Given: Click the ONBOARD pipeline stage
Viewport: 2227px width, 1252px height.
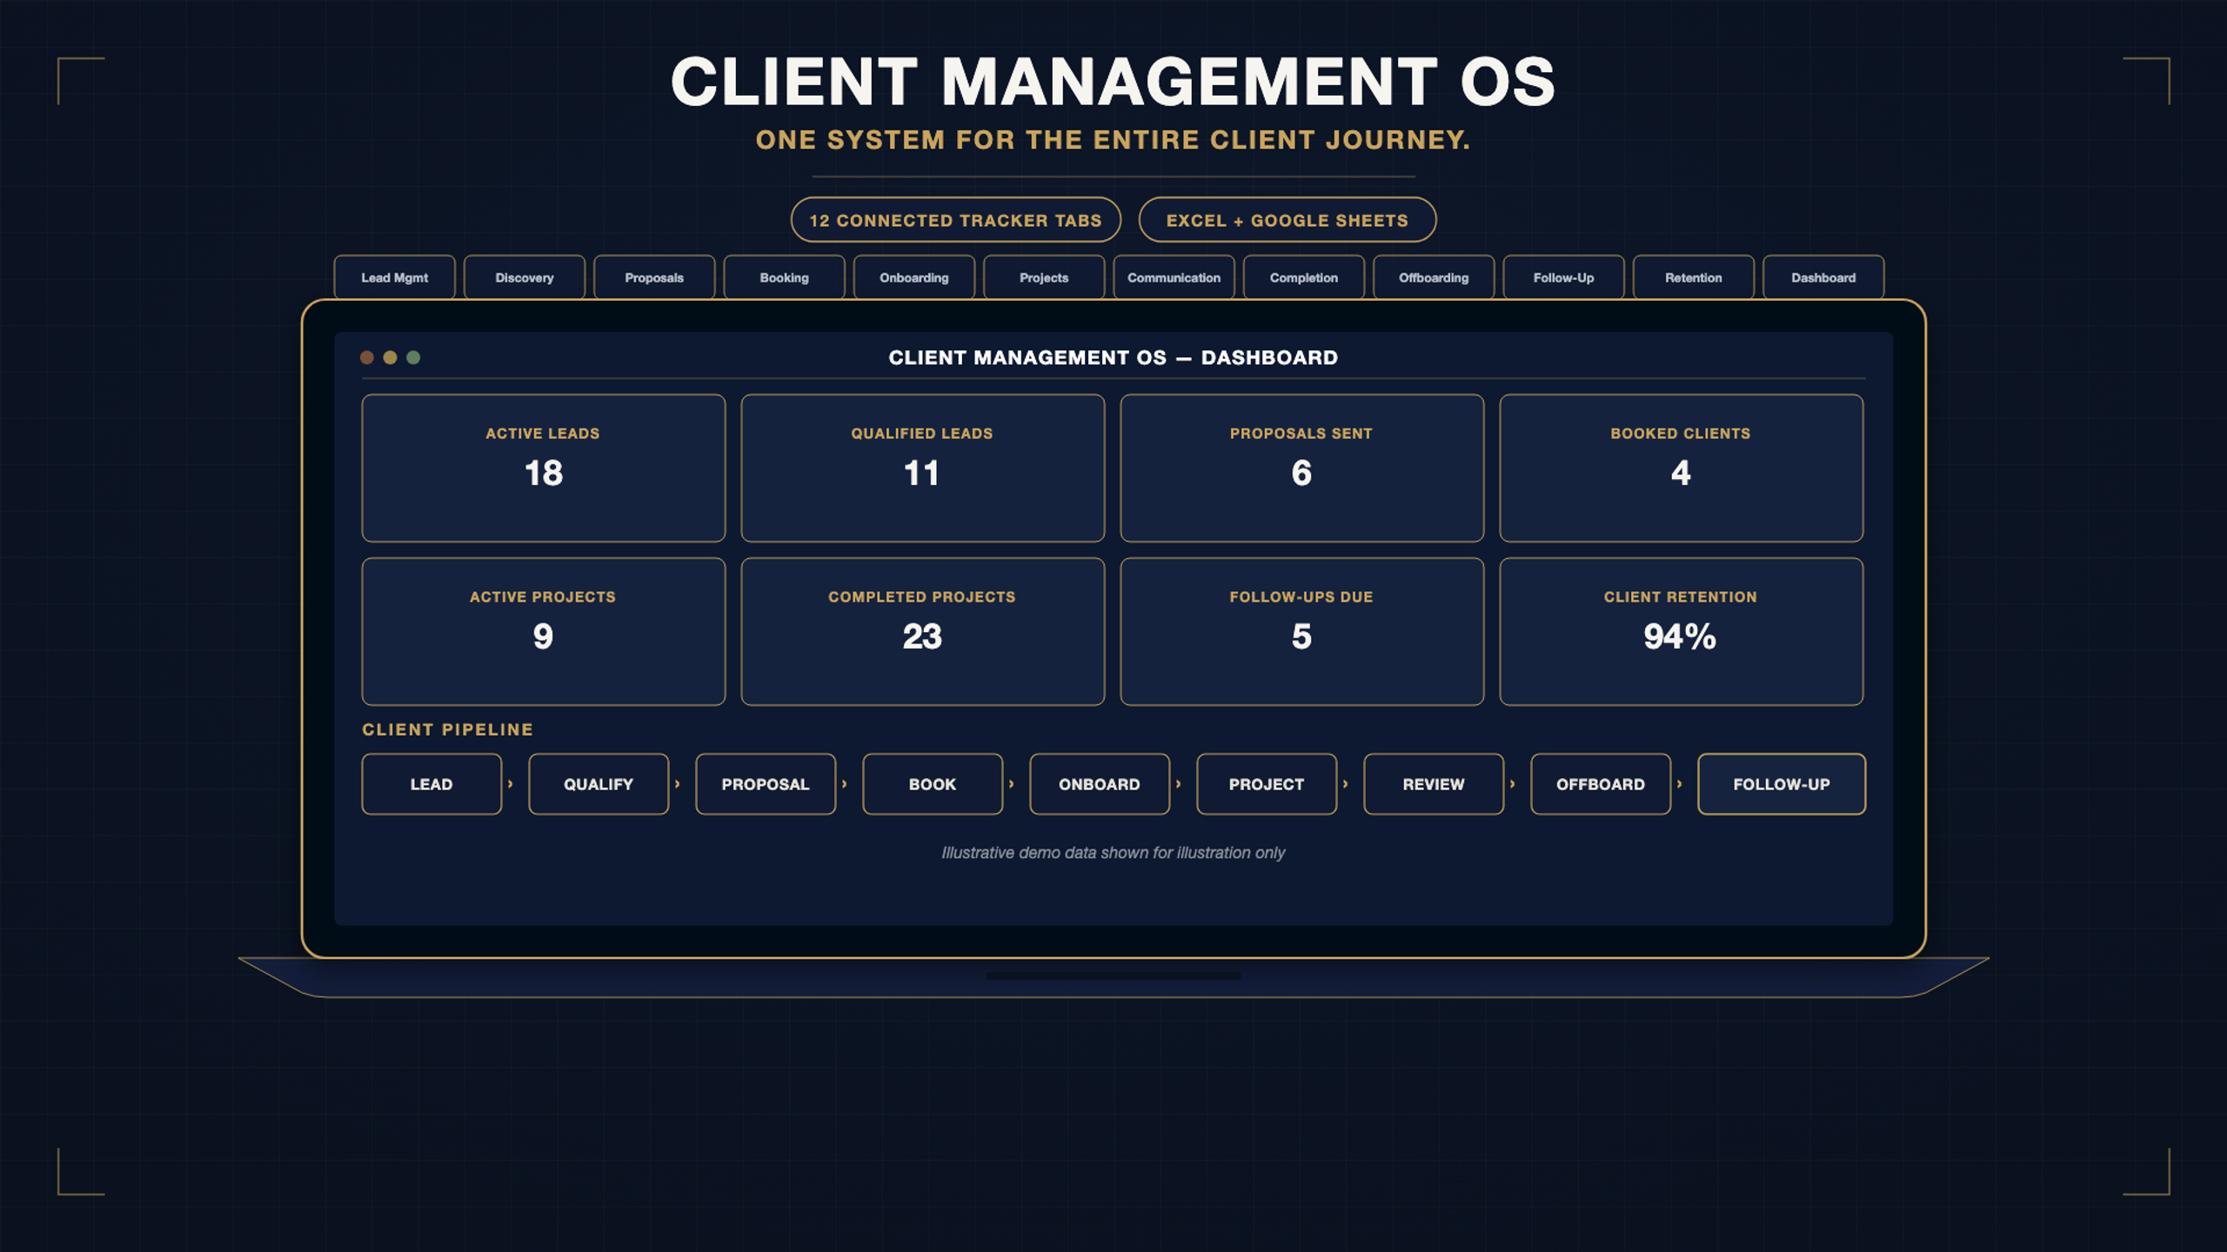Looking at the screenshot, I should 1100,784.
